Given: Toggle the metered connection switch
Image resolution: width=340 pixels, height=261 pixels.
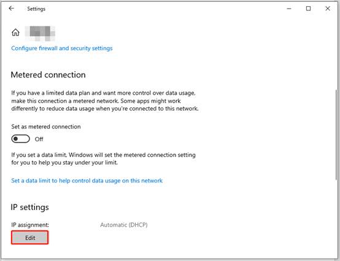Looking at the screenshot, I should pos(21,139).
